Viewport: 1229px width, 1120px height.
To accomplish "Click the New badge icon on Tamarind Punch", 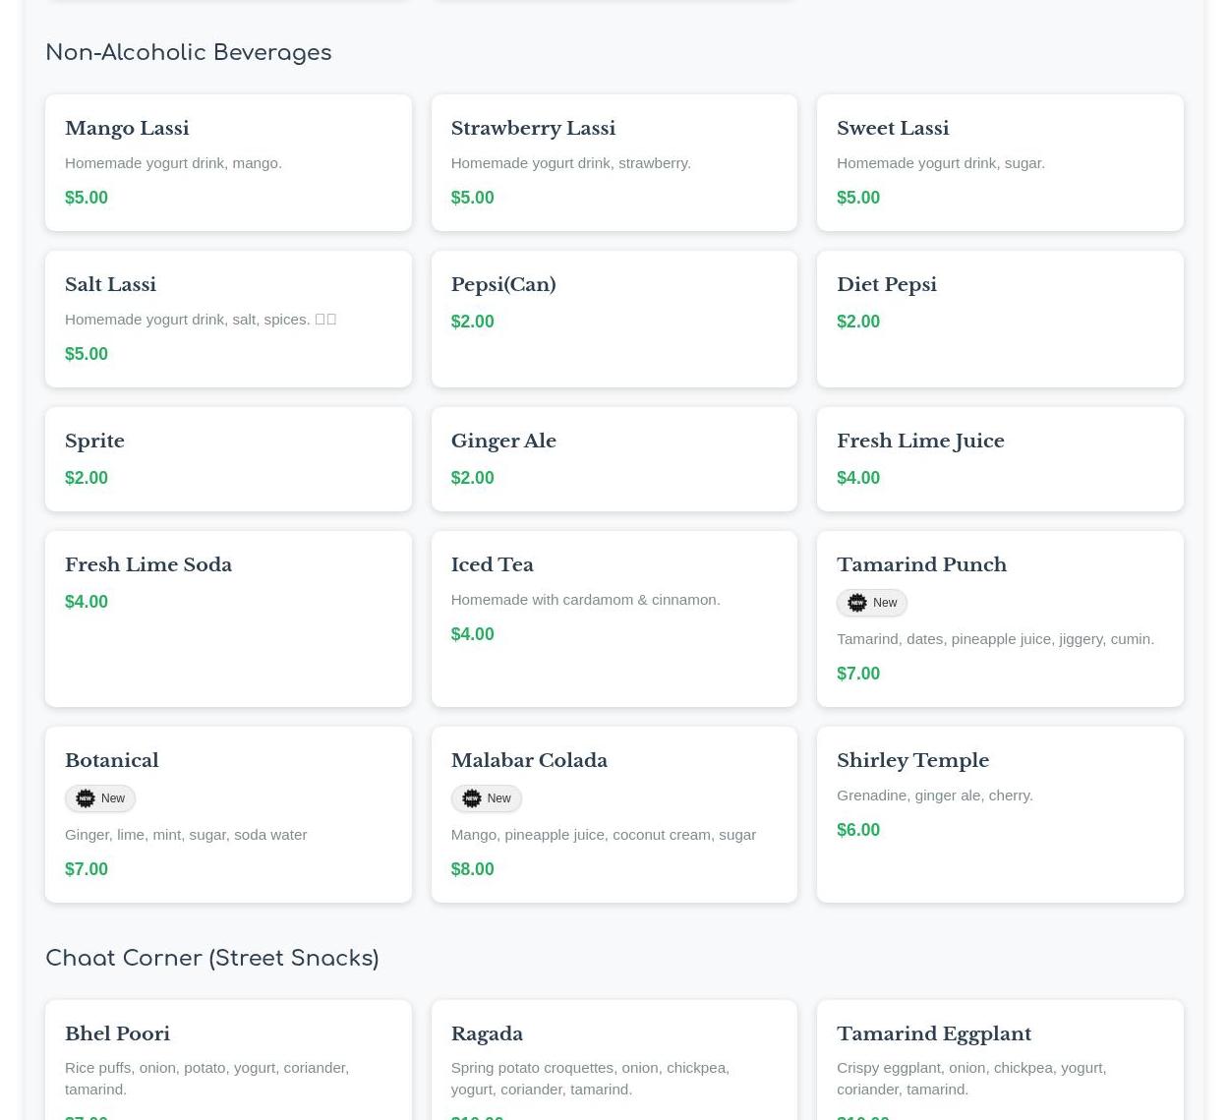I will pos(857,603).
